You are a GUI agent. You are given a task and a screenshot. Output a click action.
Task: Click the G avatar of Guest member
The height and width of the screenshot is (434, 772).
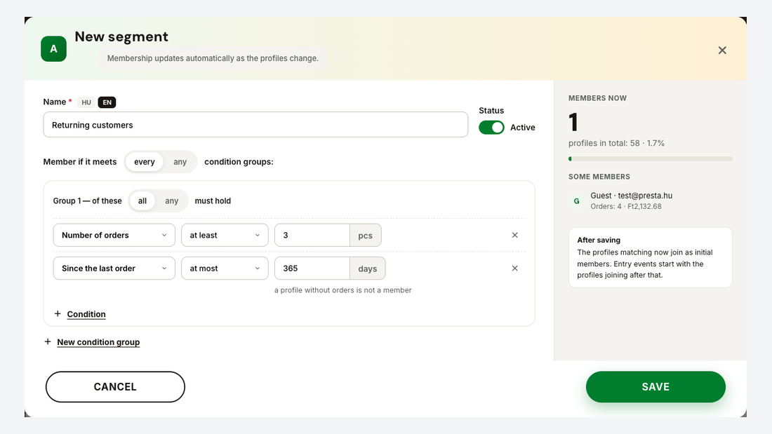tap(576, 201)
